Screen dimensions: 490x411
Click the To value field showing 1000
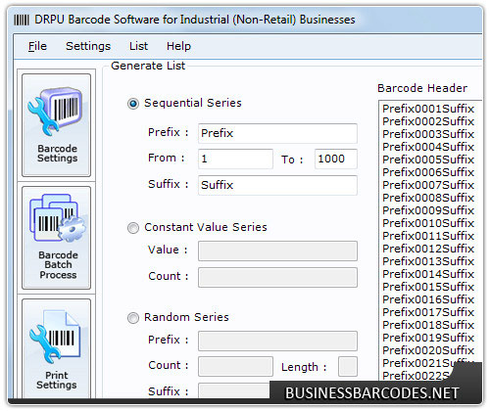pyautogui.click(x=336, y=159)
